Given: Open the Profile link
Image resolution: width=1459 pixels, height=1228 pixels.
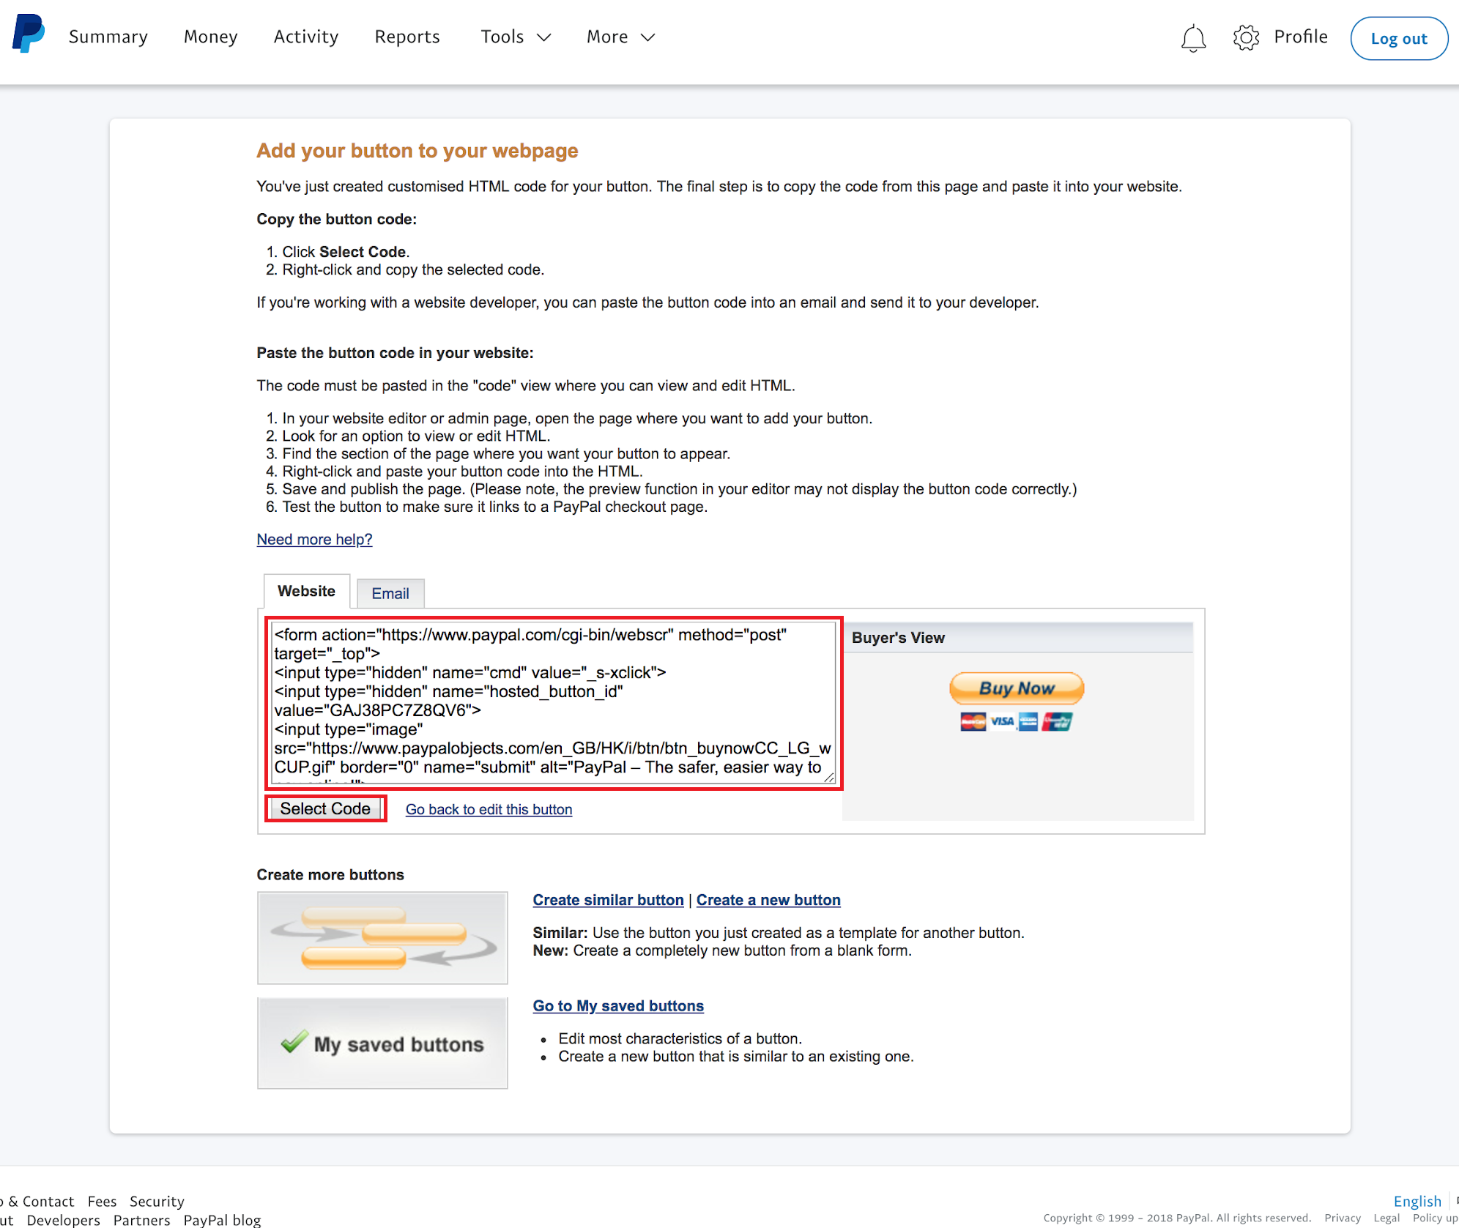Looking at the screenshot, I should pyautogui.click(x=1301, y=37).
